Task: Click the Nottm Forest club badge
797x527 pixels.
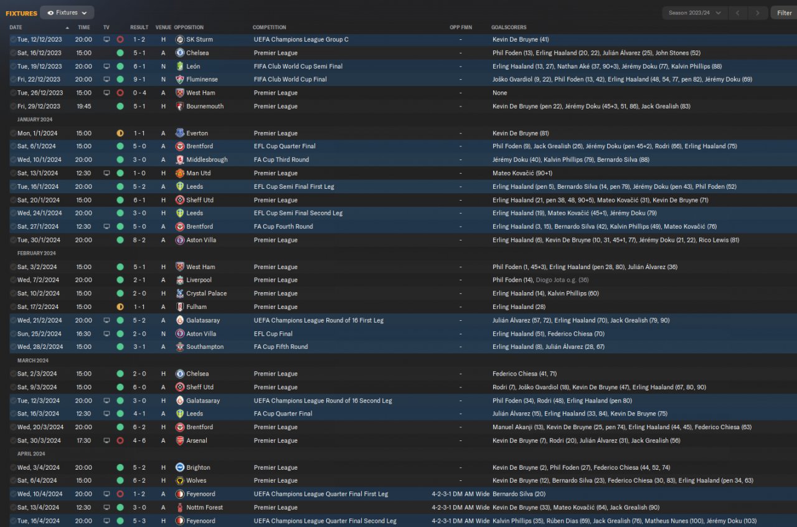Action: pyautogui.click(x=180, y=508)
